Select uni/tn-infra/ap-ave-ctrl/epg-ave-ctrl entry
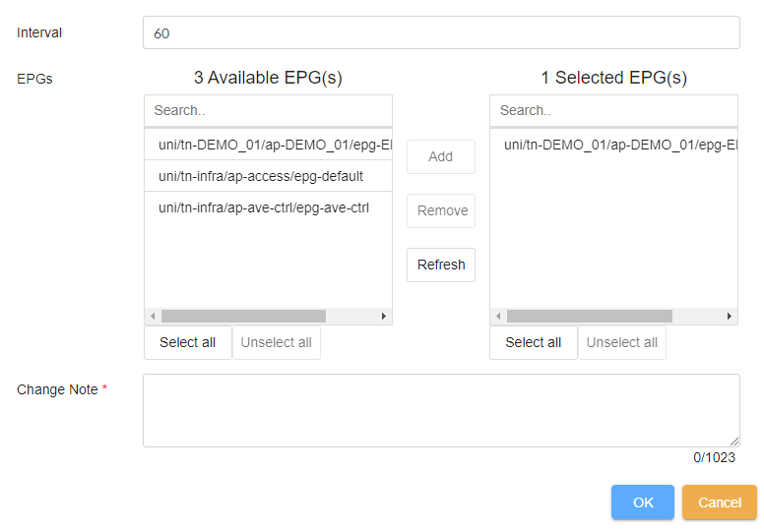The image size is (764, 531). click(264, 207)
